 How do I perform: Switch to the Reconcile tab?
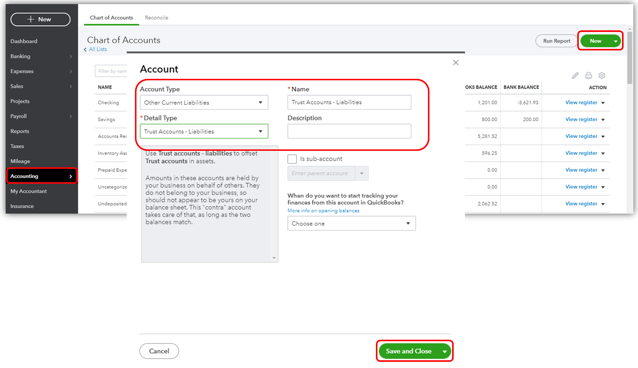(x=157, y=17)
